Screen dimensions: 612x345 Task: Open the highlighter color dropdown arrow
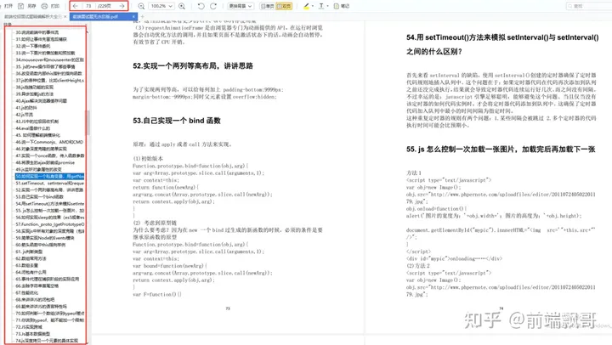pyautogui.click(x=313, y=6)
